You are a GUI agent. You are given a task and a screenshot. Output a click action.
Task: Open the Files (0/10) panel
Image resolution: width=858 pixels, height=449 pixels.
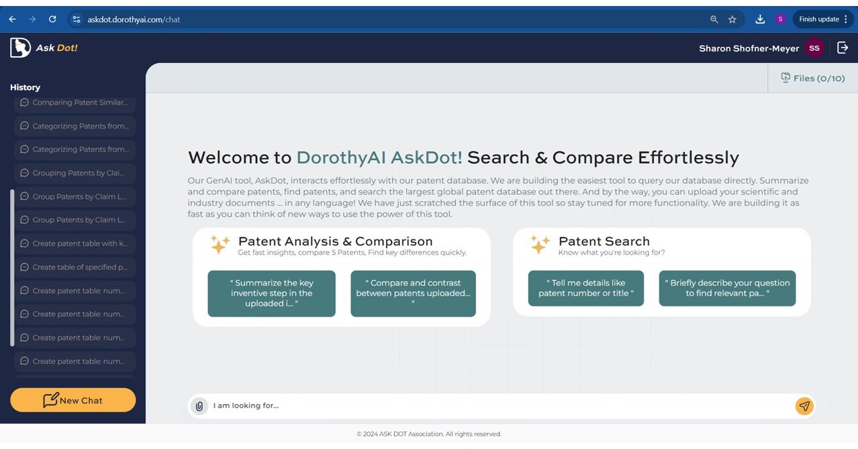coord(812,78)
